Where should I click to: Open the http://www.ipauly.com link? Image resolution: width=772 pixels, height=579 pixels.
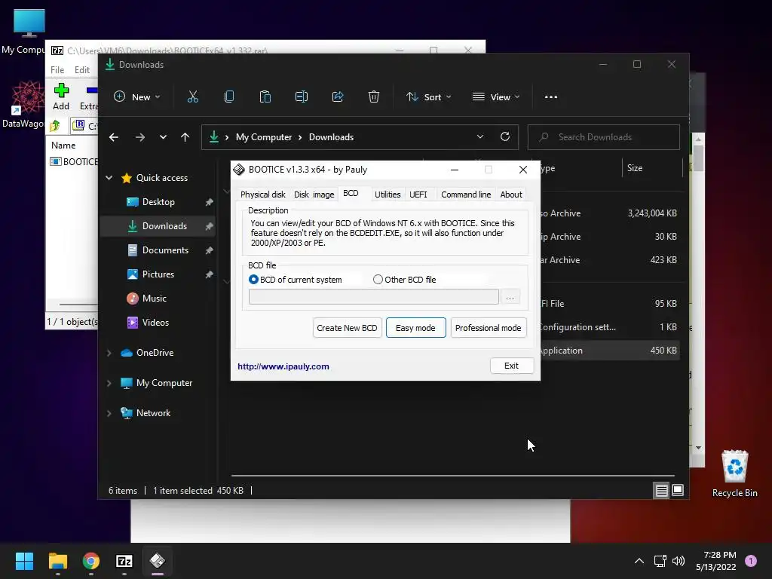click(283, 366)
